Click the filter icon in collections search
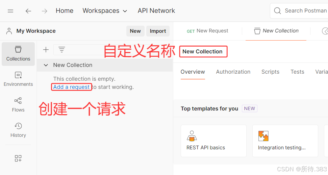Image resolution: width=328 pixels, height=175 pixels. [61, 50]
